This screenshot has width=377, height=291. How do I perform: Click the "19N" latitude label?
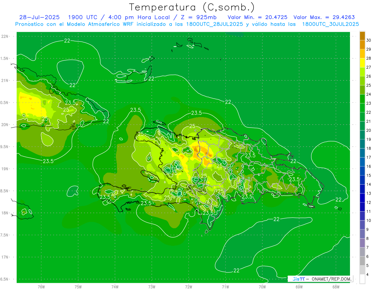tap(4, 169)
